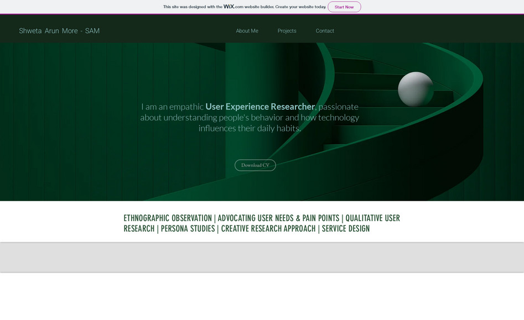Click the light gray strip below skills
Screen dimensions: 524x320
(262, 258)
